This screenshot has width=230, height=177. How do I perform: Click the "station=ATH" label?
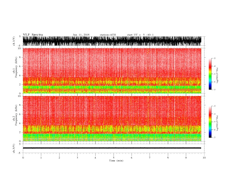(x=108, y=35)
